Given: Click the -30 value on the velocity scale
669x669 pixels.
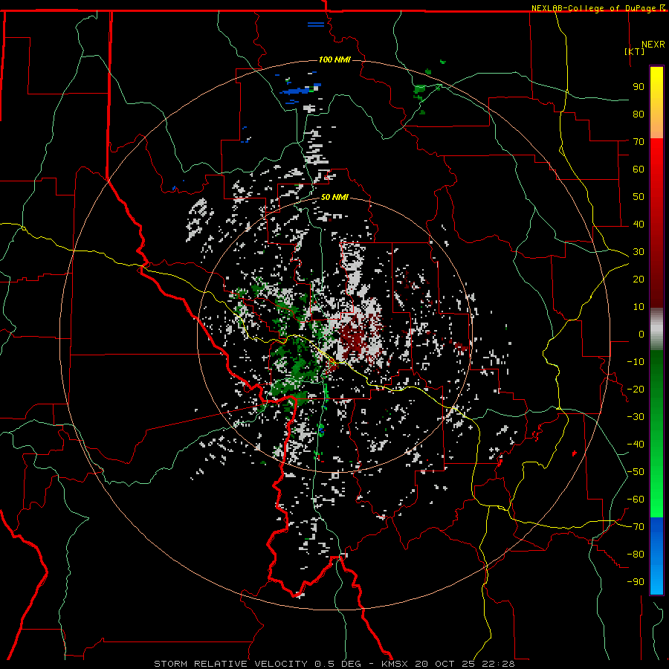Looking at the screenshot, I should pyautogui.click(x=636, y=417).
